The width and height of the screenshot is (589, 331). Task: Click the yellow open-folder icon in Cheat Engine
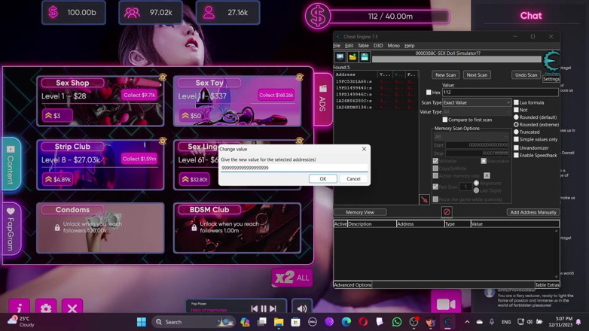click(352, 57)
